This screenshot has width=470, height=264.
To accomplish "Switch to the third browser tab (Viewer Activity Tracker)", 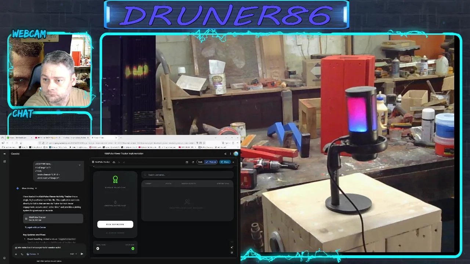I will pos(75,138).
